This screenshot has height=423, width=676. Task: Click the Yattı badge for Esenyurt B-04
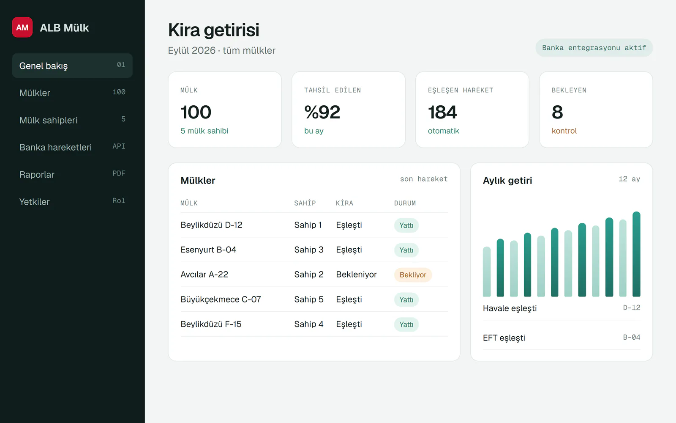coord(406,250)
